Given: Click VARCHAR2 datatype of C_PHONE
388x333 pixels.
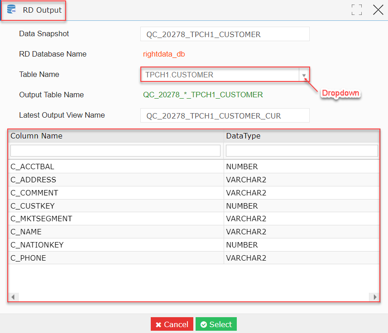Looking at the screenshot, I should point(246,258).
